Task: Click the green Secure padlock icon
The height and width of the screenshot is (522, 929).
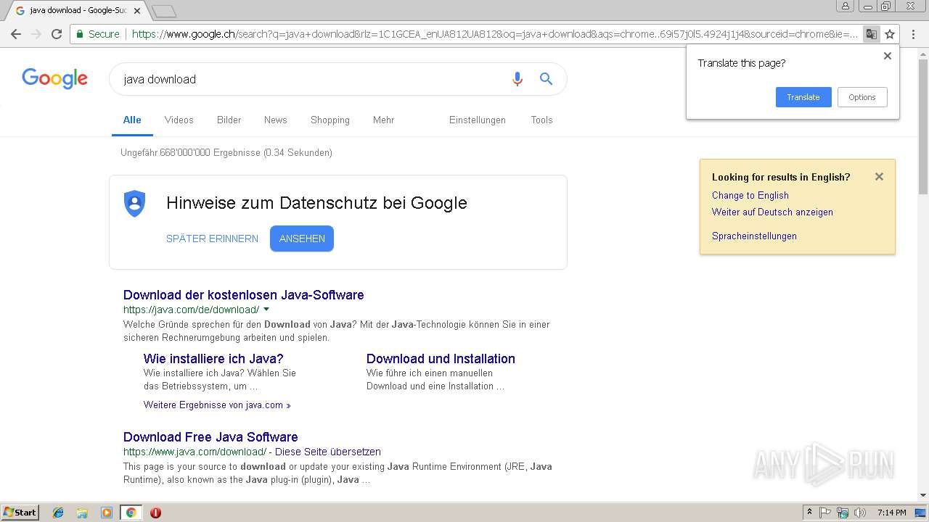Action: click(80, 34)
